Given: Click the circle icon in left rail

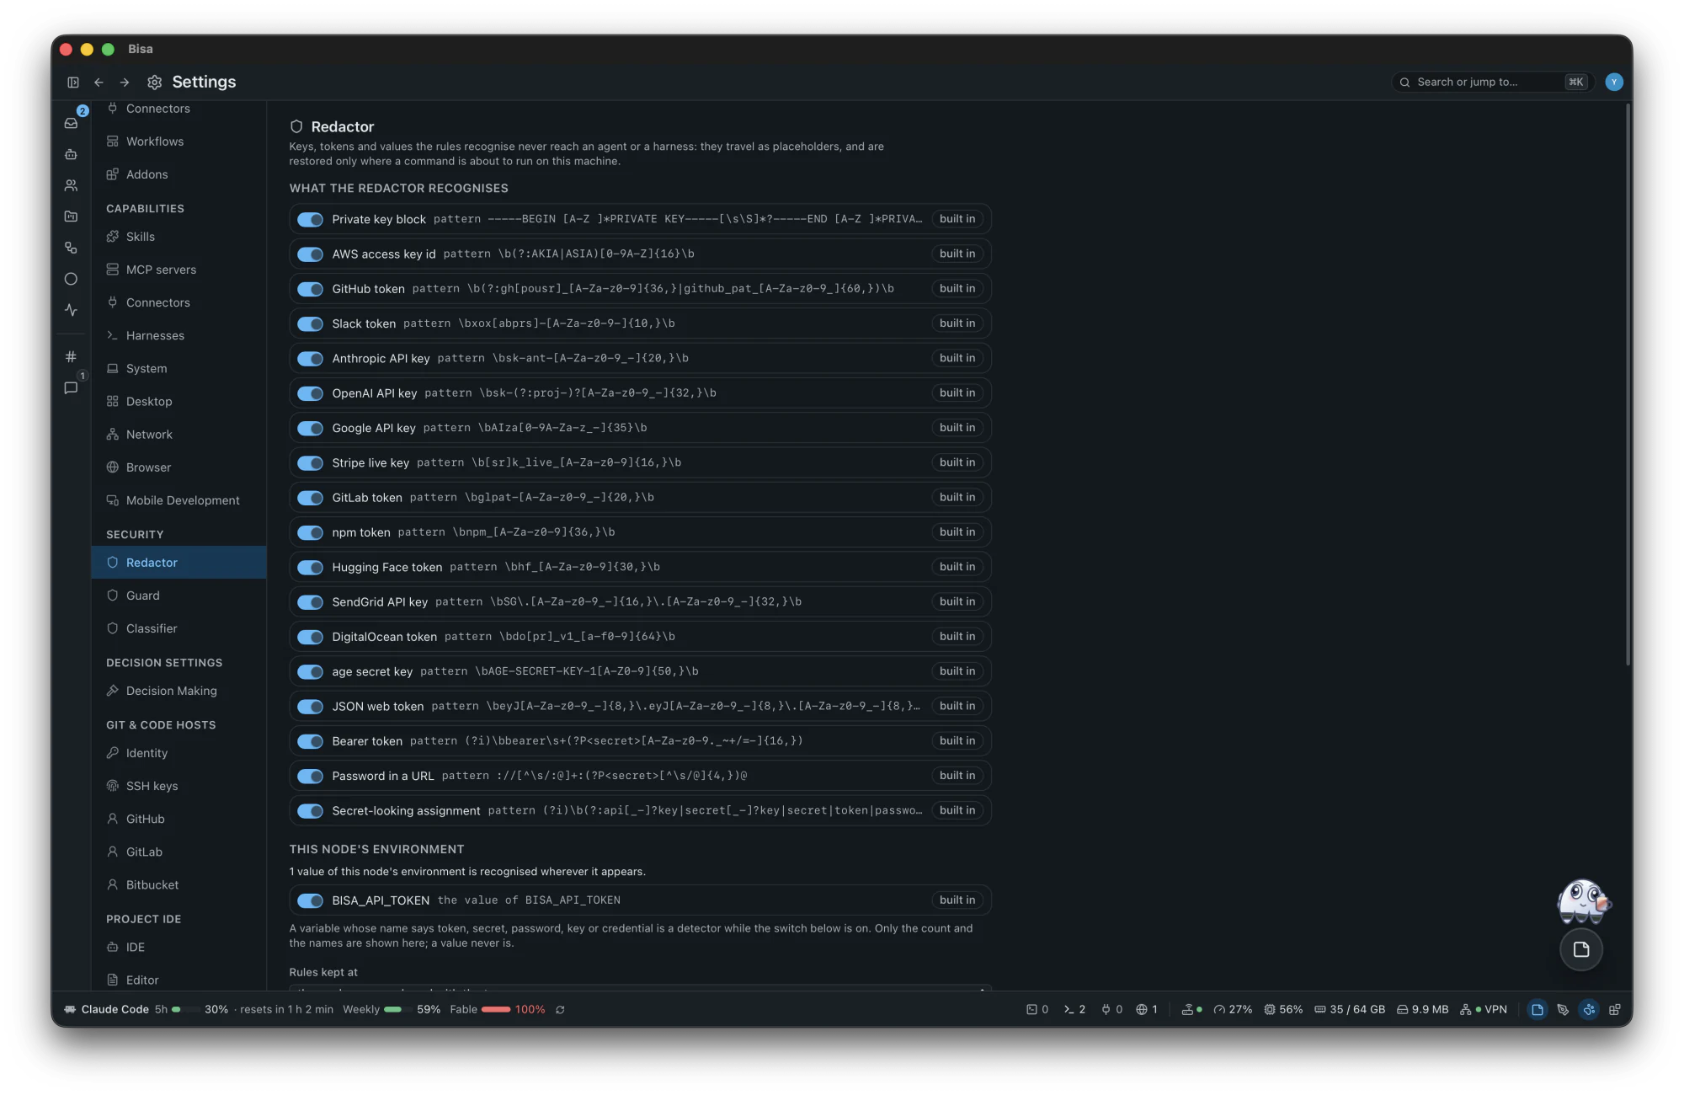Looking at the screenshot, I should click(72, 279).
